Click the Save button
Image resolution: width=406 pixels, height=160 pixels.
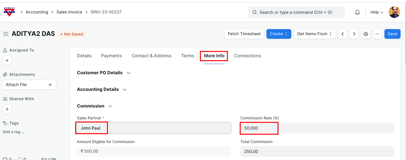392,34
